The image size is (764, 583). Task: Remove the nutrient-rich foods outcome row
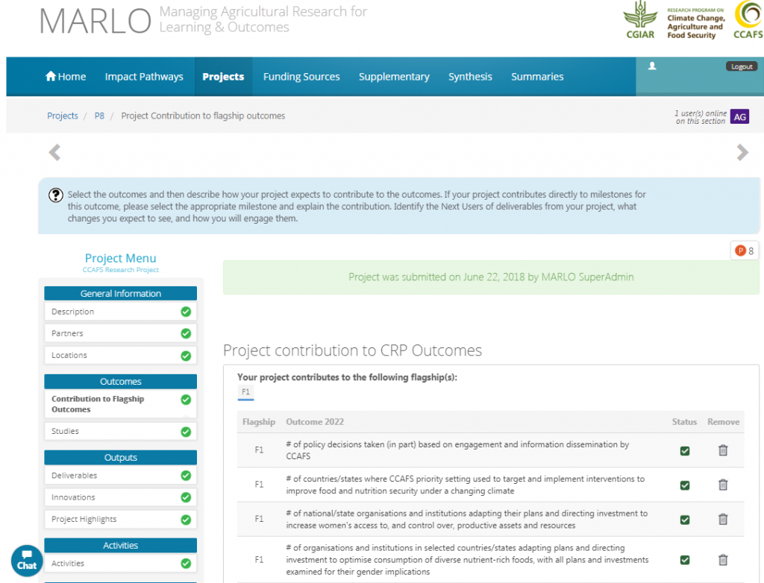point(722,559)
